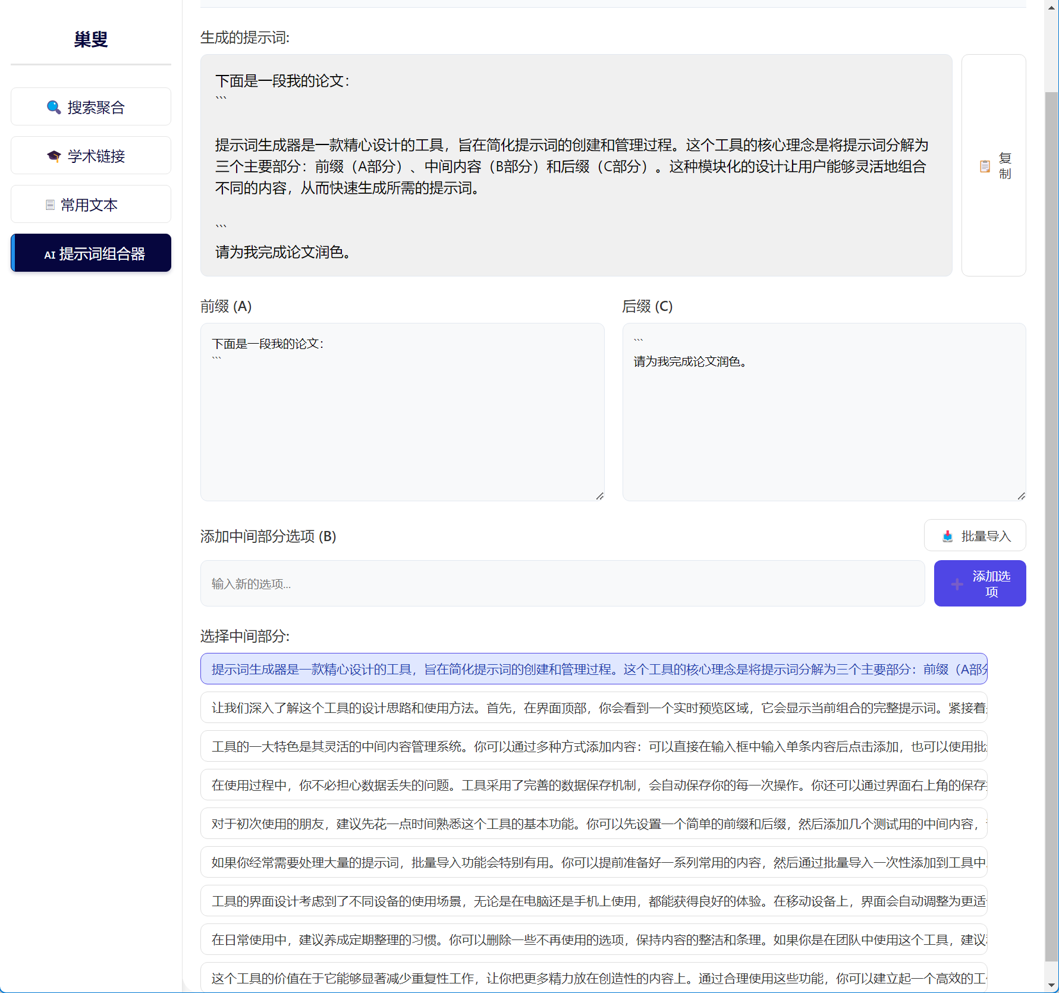Select option starting 工具的界面设计考虑到了
Screen dimensions: 1059x993
tap(594, 901)
